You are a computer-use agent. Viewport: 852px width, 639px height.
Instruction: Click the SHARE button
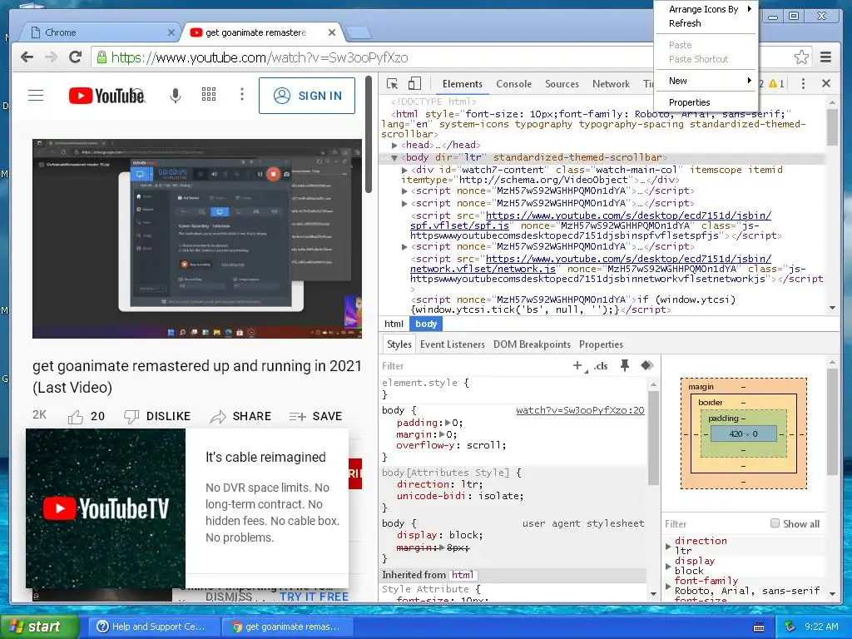(x=240, y=416)
